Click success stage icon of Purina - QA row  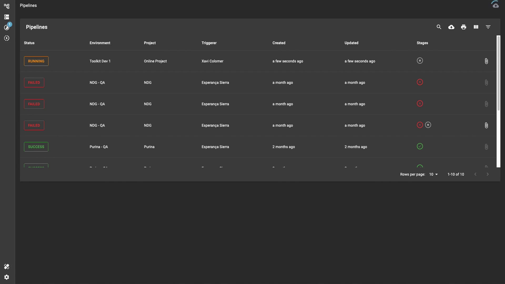[x=420, y=146]
